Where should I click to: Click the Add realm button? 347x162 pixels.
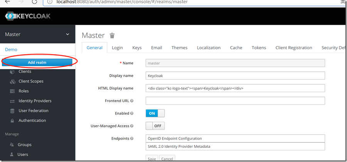pyautogui.click(x=37, y=62)
